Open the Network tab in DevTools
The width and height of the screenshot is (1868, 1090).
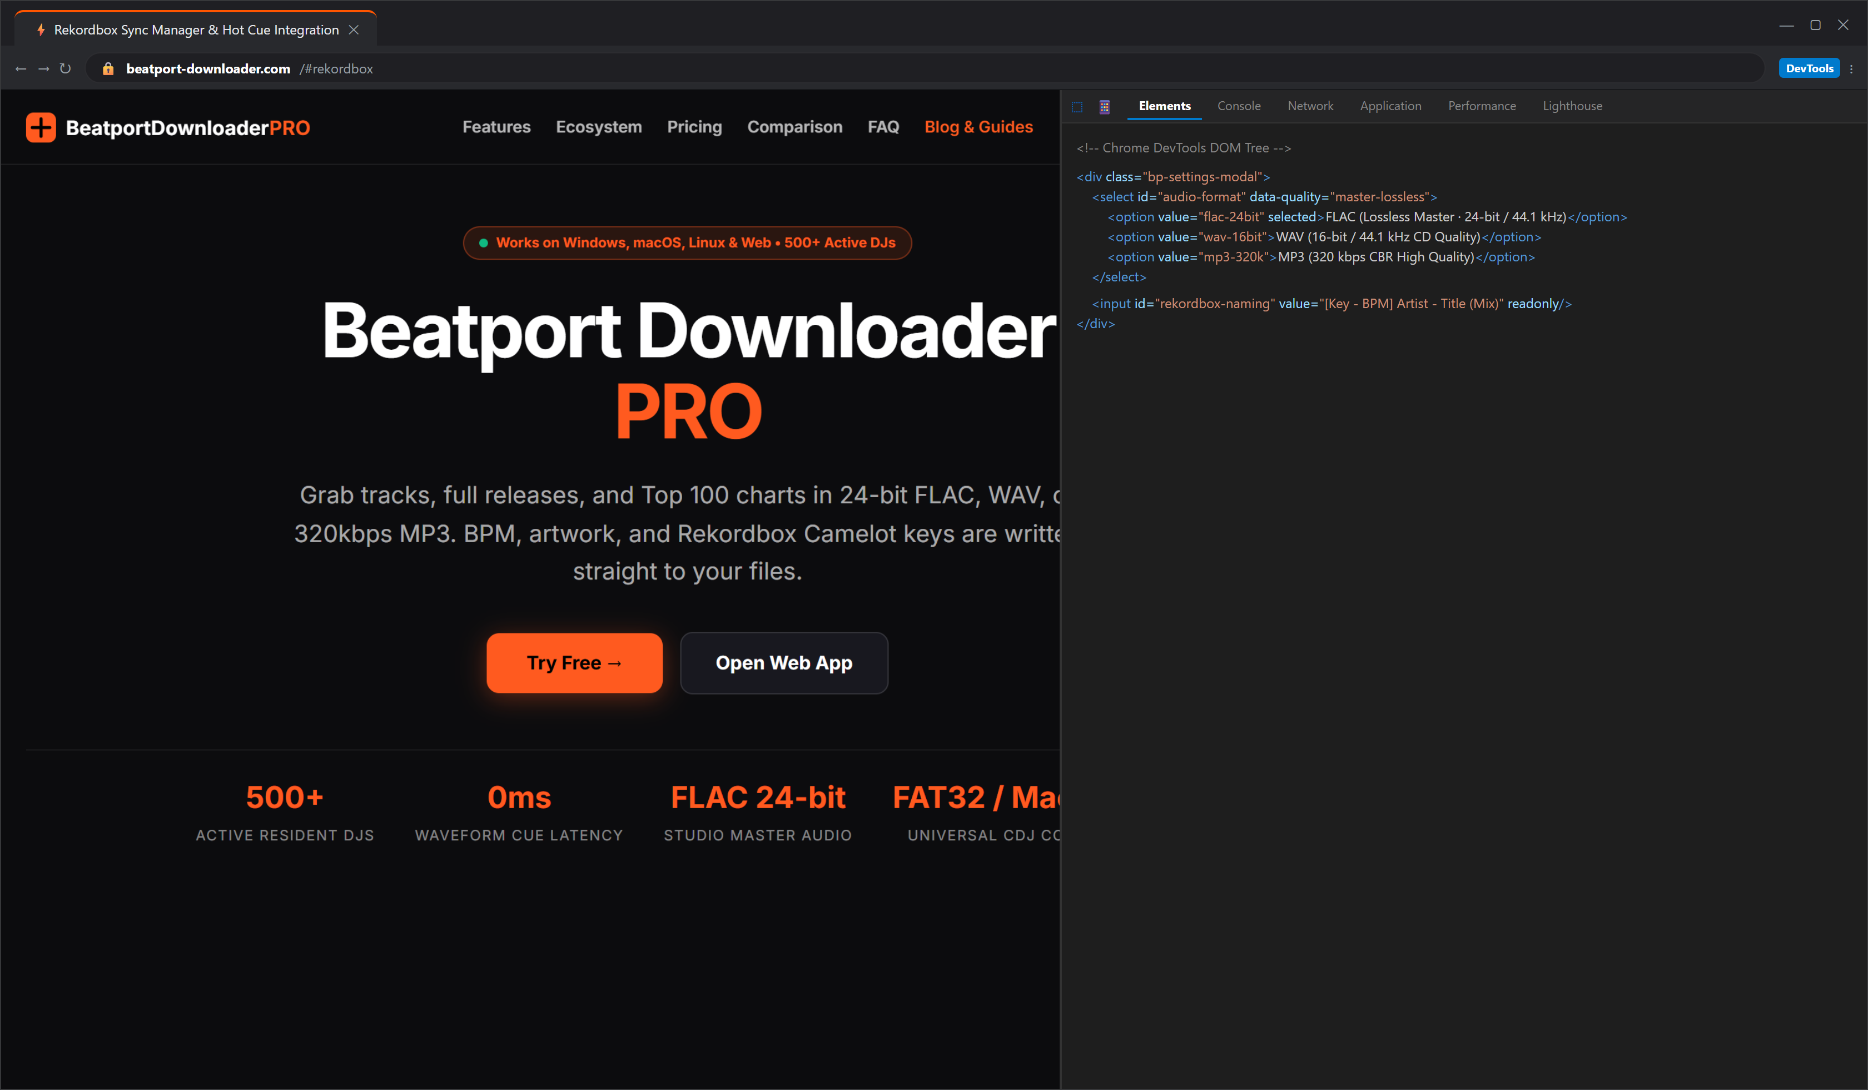1310,106
